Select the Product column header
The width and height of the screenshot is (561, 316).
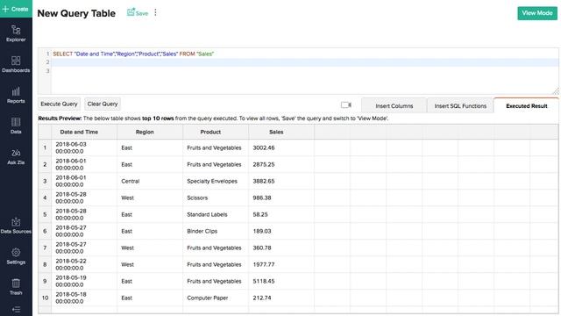coord(216,132)
